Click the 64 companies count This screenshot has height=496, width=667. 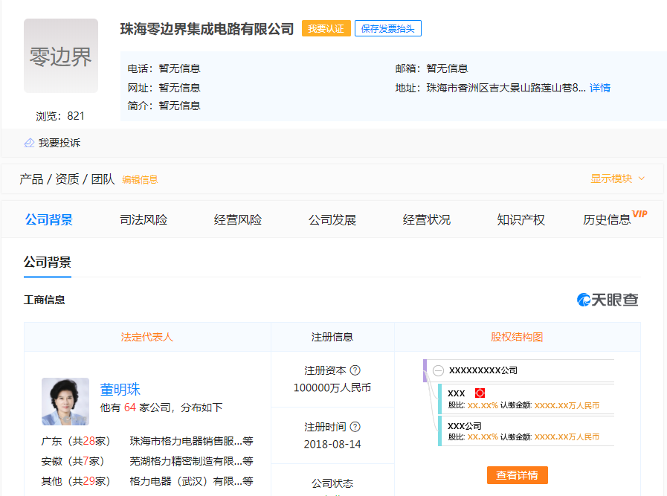click(129, 408)
